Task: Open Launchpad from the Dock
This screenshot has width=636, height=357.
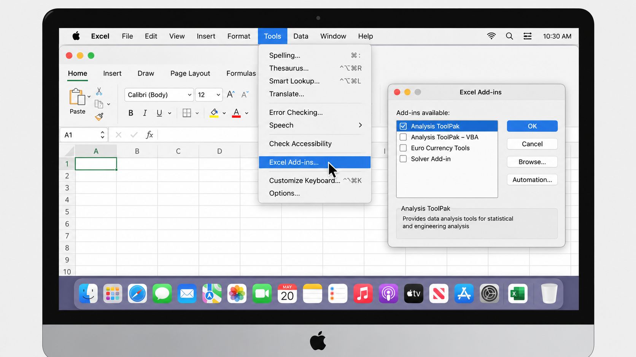Action: 113,293
